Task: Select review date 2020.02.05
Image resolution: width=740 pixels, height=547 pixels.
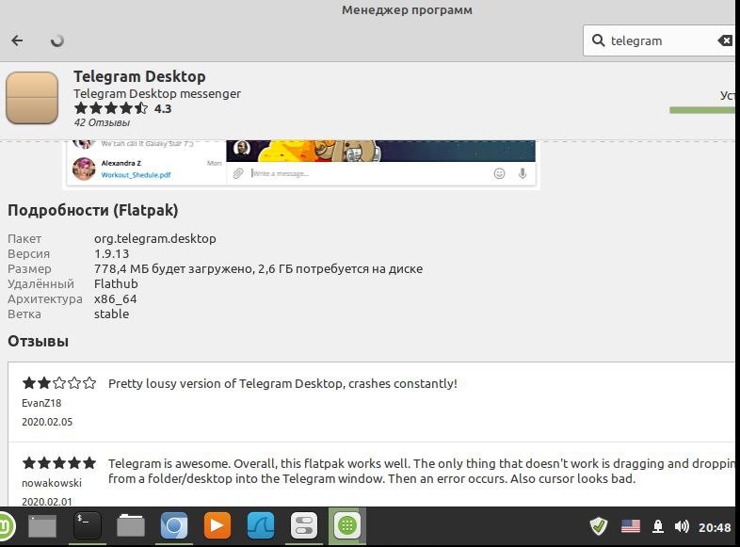Action: tap(47, 422)
